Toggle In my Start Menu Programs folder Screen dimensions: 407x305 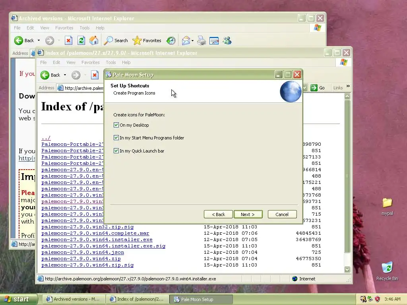116,138
